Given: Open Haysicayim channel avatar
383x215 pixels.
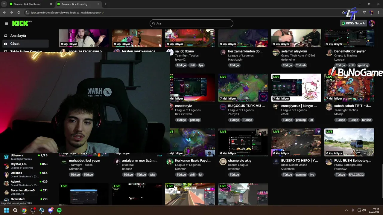Looking at the screenshot, I should [223, 52].
